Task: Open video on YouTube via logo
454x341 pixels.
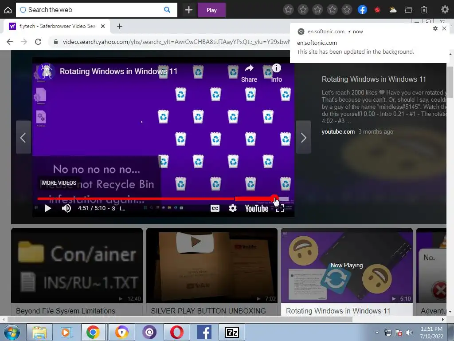Action: coord(257,209)
